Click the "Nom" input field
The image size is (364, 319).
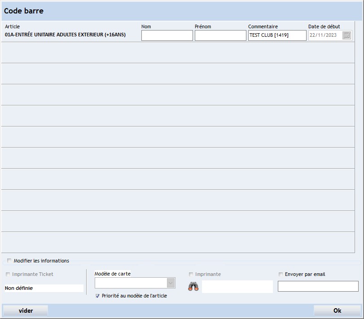[x=167, y=35]
